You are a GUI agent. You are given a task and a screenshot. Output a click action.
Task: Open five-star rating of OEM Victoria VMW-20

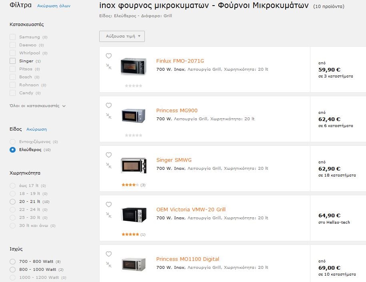tap(130, 234)
